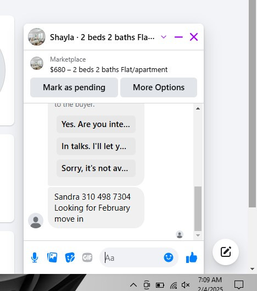
Task: Minimize the Shayla chat window
Action: click(x=178, y=37)
